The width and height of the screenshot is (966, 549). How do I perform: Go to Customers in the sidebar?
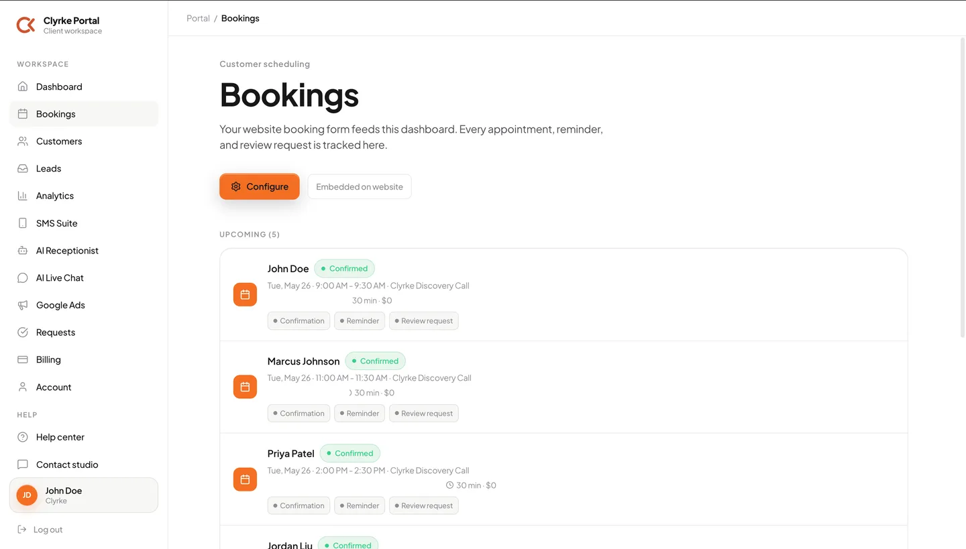[84, 141]
